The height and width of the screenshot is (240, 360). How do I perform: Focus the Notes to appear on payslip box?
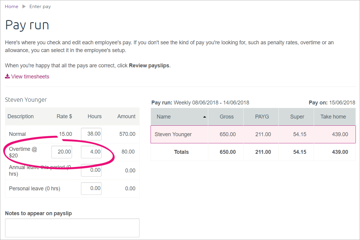coord(72,228)
